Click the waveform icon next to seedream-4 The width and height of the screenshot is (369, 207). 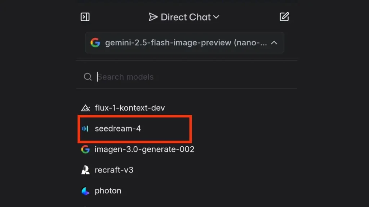click(84, 128)
